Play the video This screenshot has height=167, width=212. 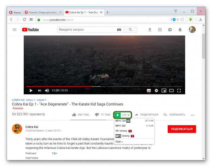click(31, 90)
